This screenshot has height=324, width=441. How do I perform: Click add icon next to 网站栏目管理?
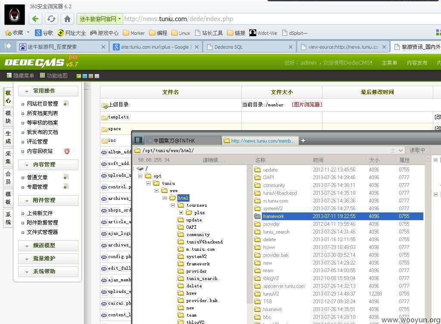(66, 103)
